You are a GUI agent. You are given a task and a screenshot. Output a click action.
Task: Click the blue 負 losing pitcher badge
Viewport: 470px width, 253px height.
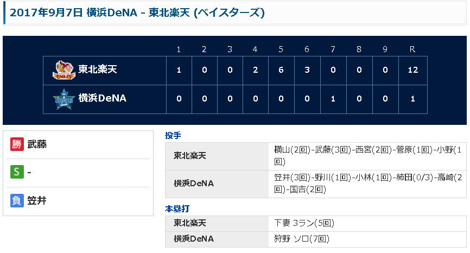coord(16,200)
